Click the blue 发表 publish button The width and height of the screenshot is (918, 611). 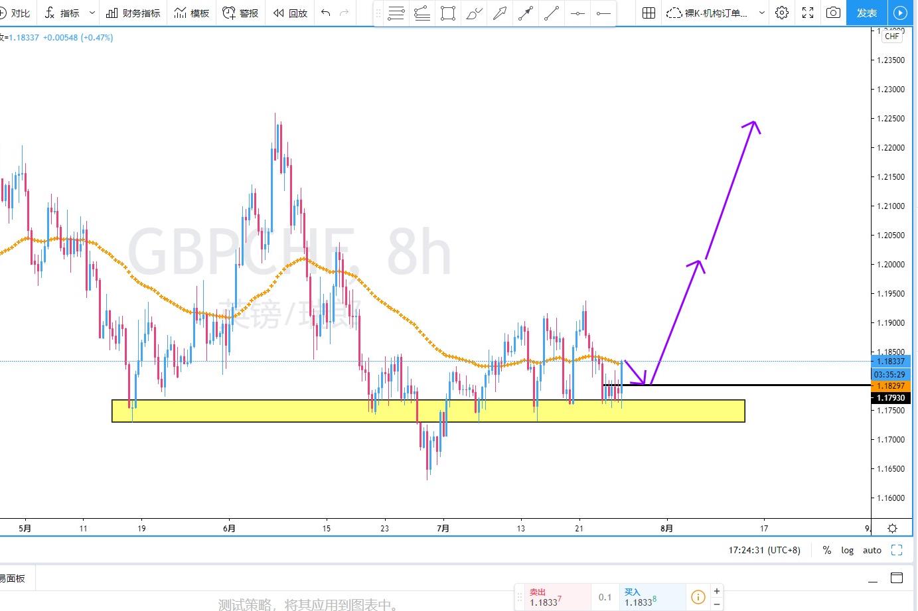click(x=867, y=13)
